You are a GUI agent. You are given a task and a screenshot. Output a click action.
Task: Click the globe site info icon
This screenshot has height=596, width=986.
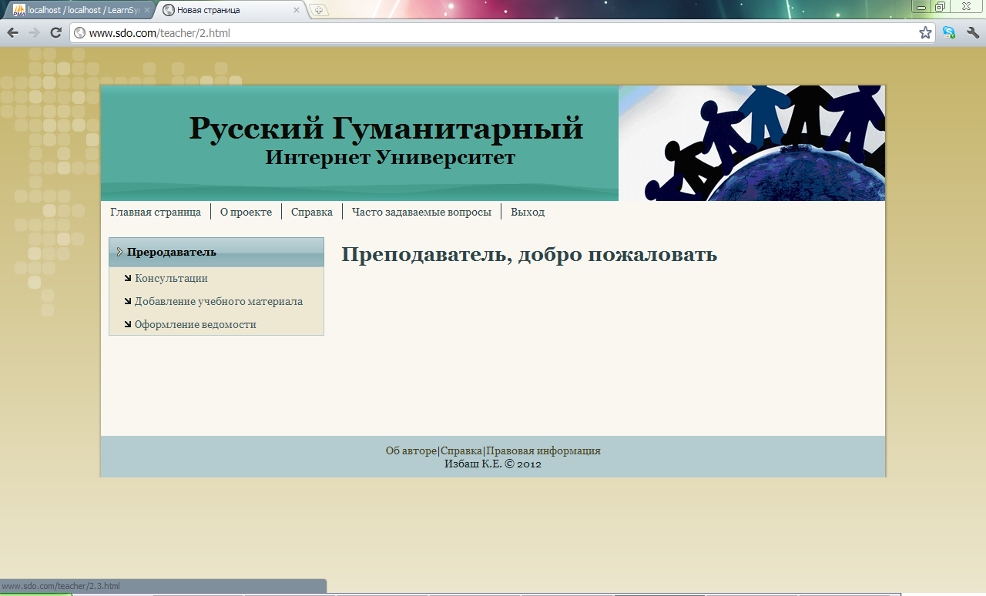79,33
